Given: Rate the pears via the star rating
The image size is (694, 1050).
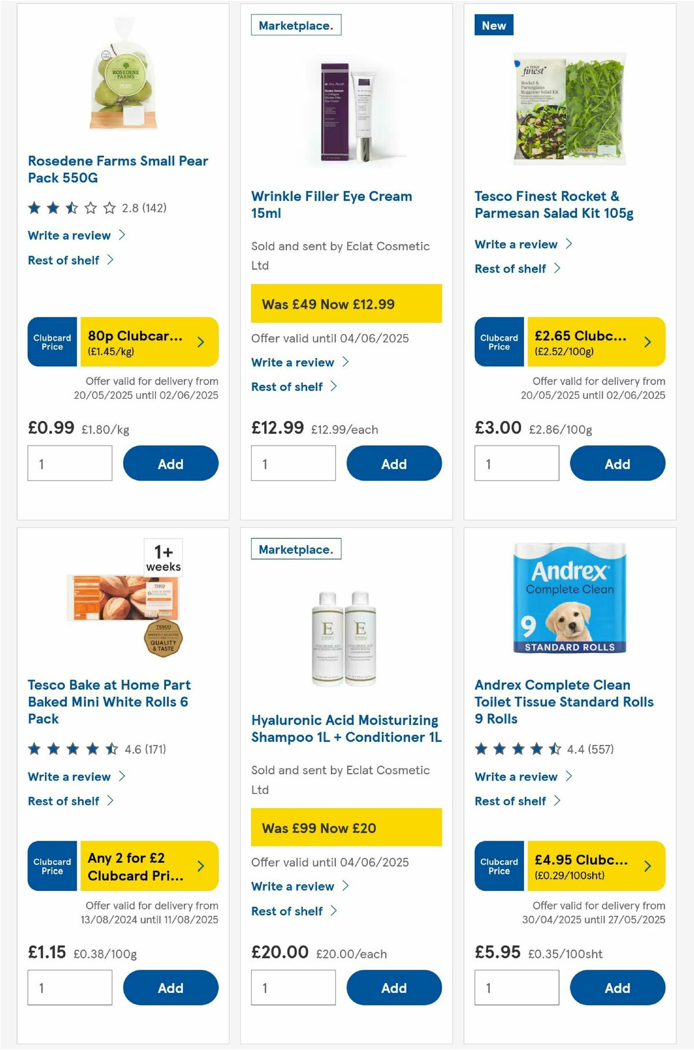Looking at the screenshot, I should coord(72,208).
